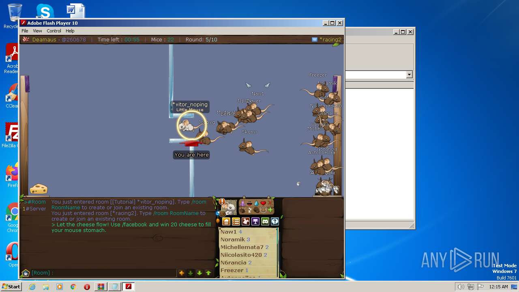Open the list menu button
The width and height of the screenshot is (519, 292).
pyautogui.click(x=236, y=221)
